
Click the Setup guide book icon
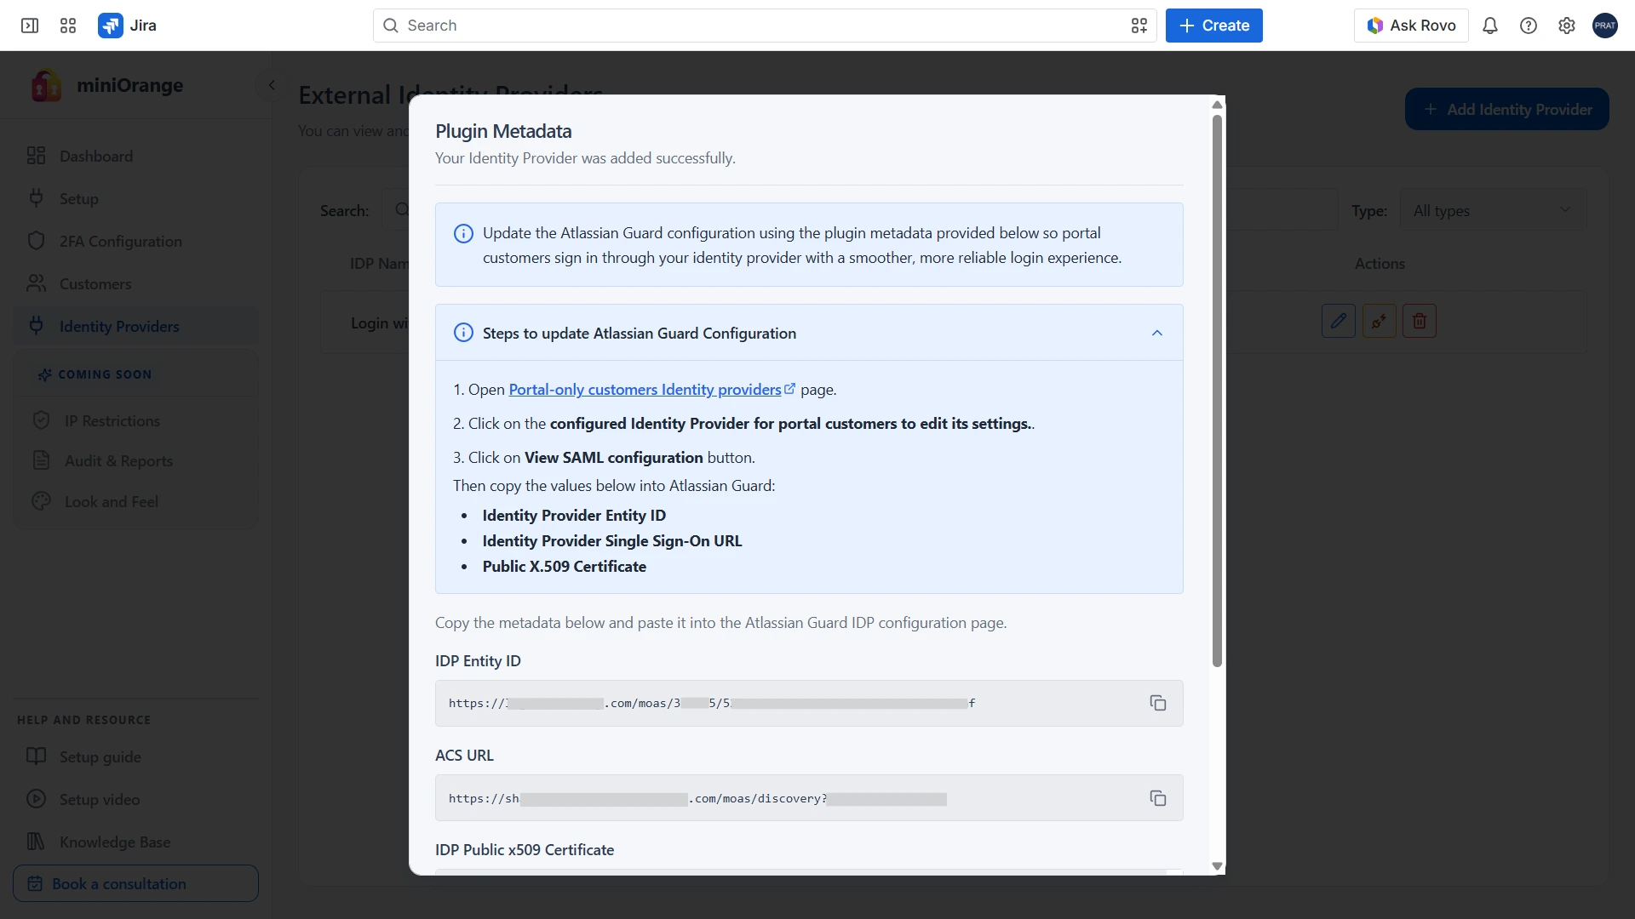pos(36,756)
